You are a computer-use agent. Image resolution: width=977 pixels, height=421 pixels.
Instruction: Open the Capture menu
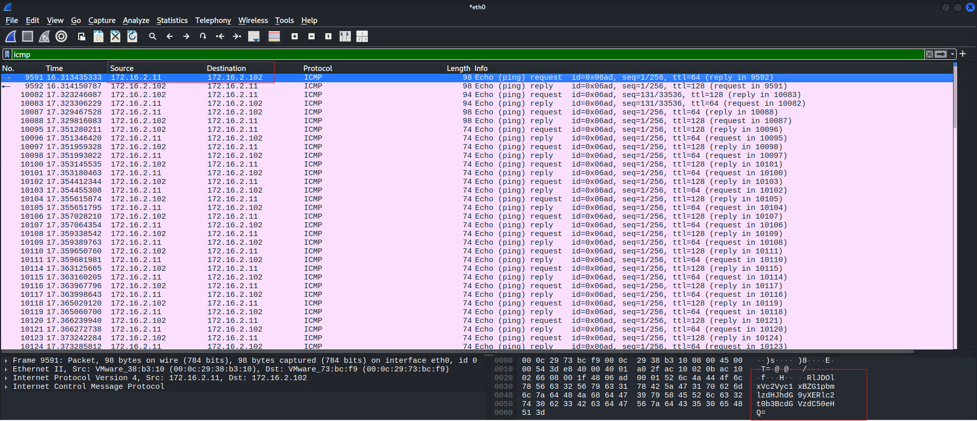(102, 20)
